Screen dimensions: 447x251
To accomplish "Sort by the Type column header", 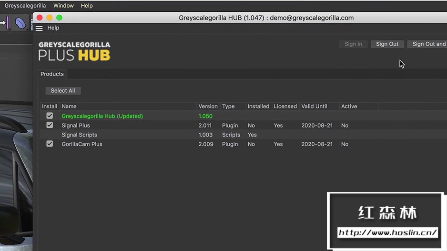I will tap(228, 106).
